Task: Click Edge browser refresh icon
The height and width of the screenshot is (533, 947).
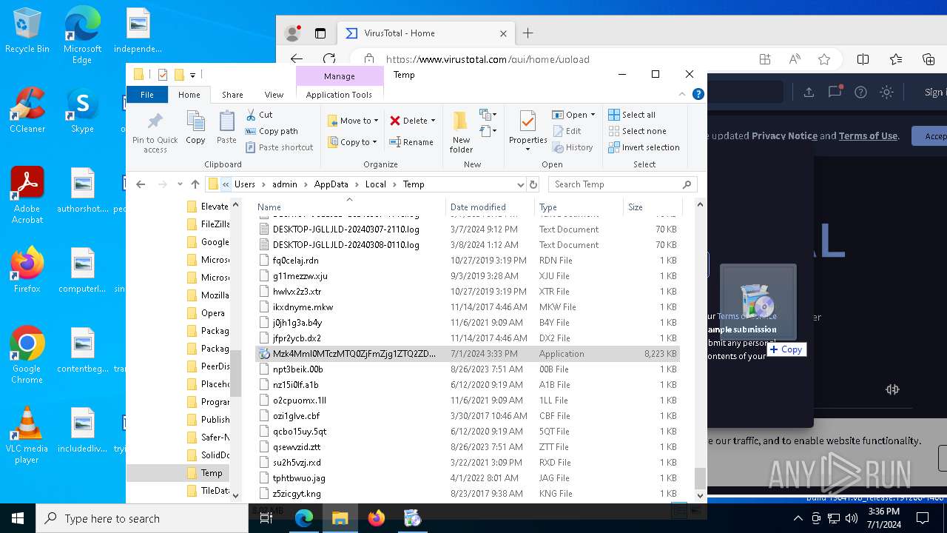Action: (x=329, y=58)
